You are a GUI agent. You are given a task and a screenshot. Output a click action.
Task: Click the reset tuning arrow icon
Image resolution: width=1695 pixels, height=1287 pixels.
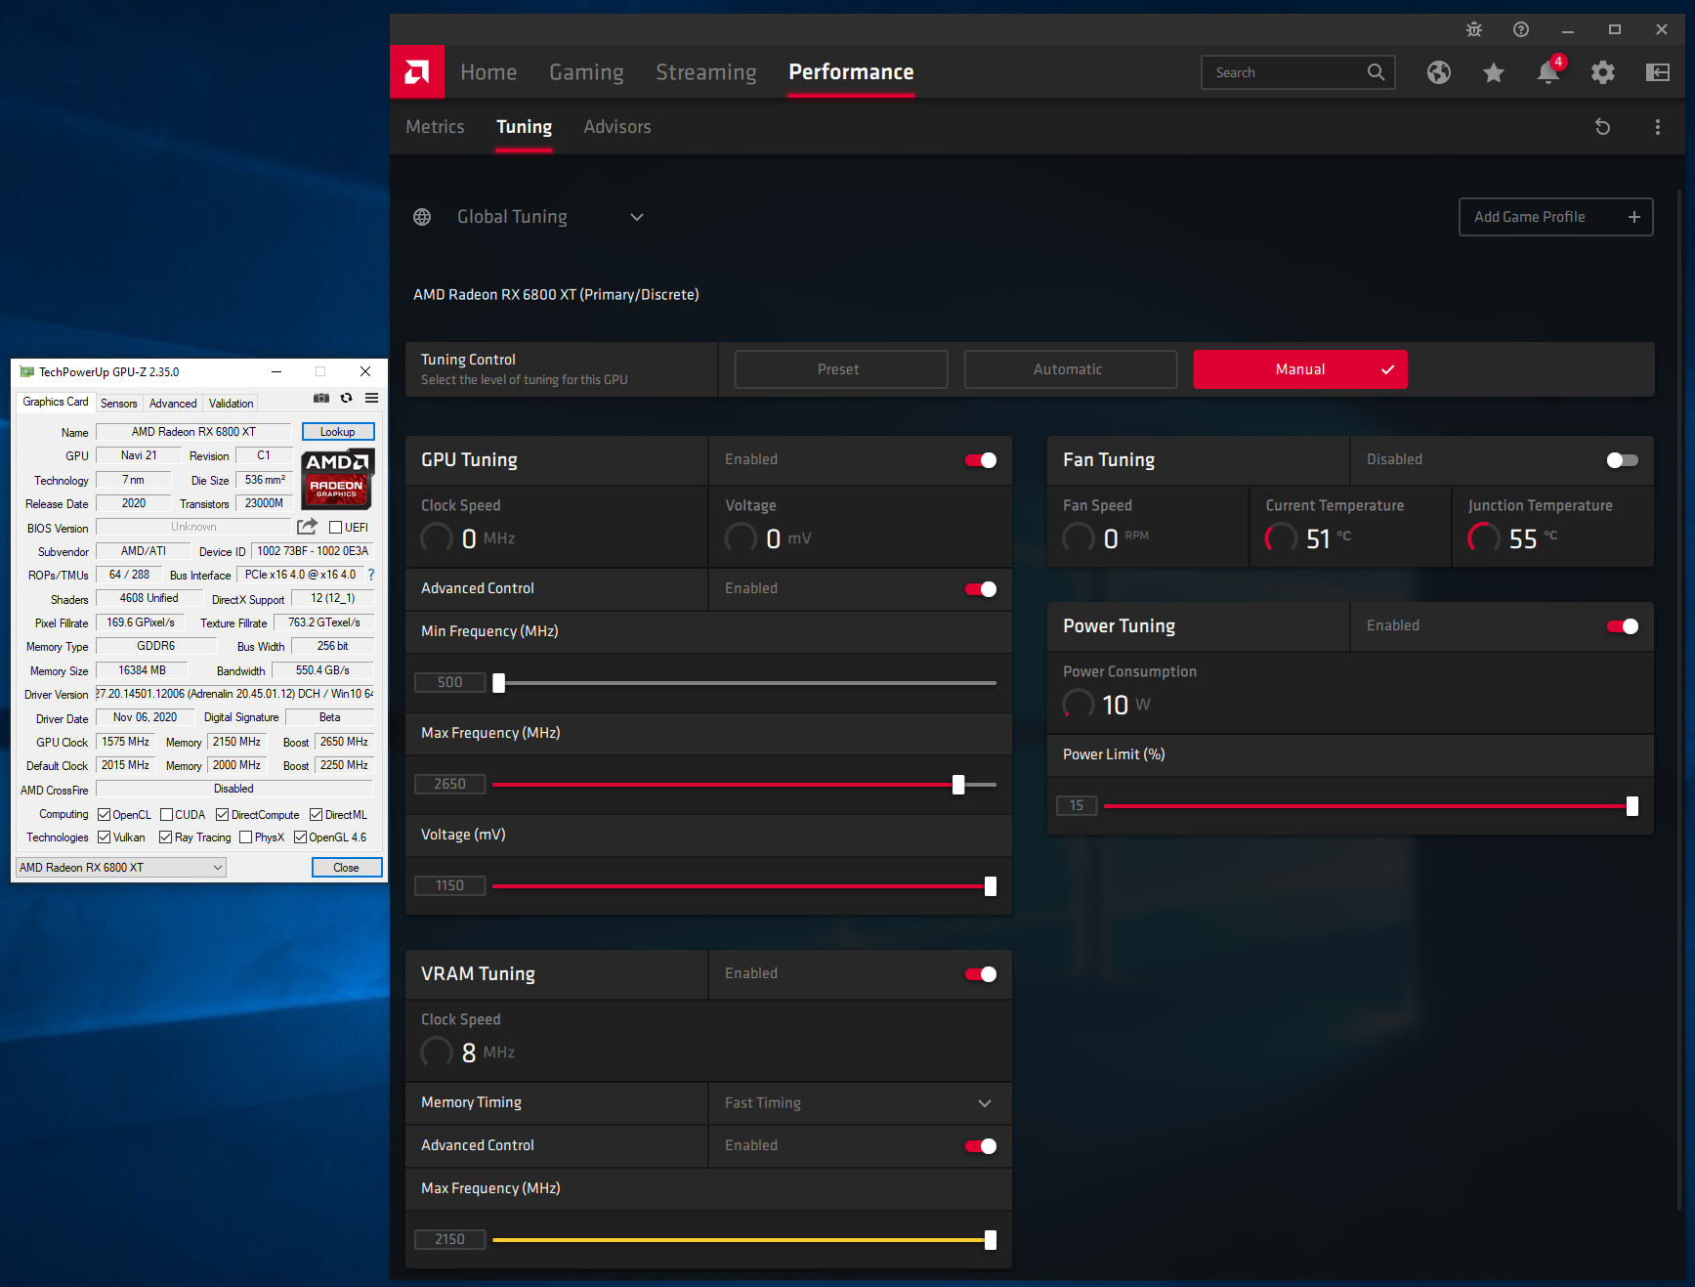pos(1602,127)
